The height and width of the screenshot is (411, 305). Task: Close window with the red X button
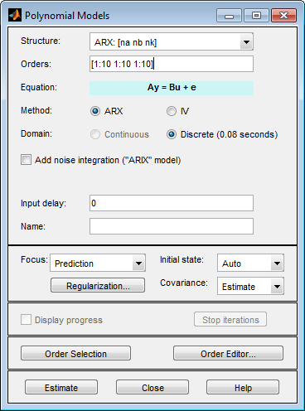[284, 16]
